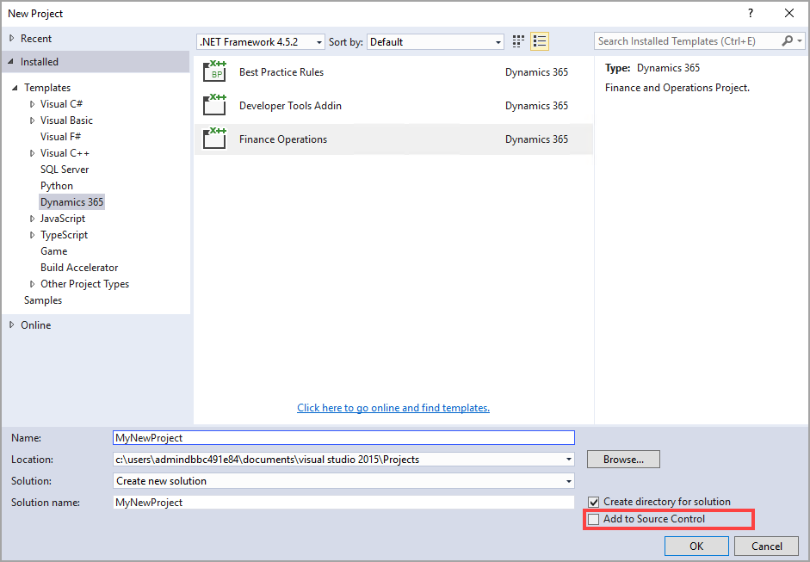Enable Add to Source Control checkbox

[x=594, y=519]
